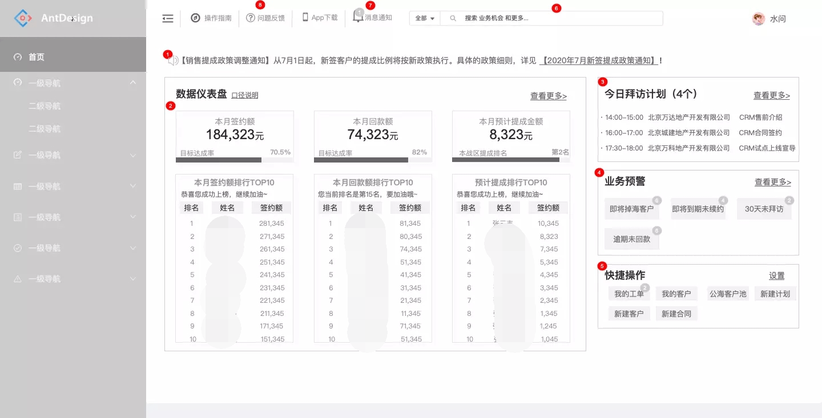The height and width of the screenshot is (418, 822).
Task: Select 首页 in the sidebar
Action: tap(37, 57)
